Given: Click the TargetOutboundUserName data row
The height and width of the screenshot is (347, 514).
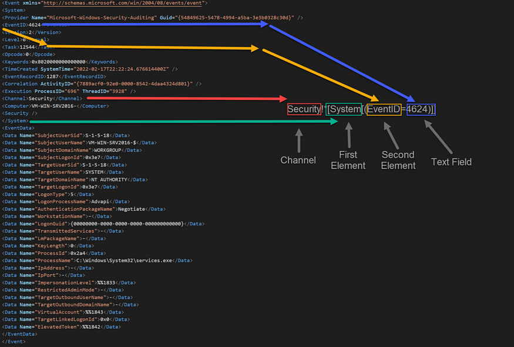Looking at the screenshot, I should click(67, 298).
